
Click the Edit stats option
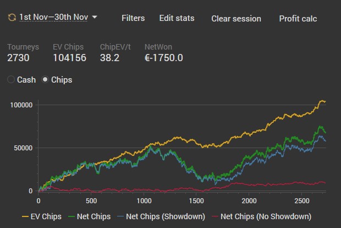pyautogui.click(x=177, y=18)
